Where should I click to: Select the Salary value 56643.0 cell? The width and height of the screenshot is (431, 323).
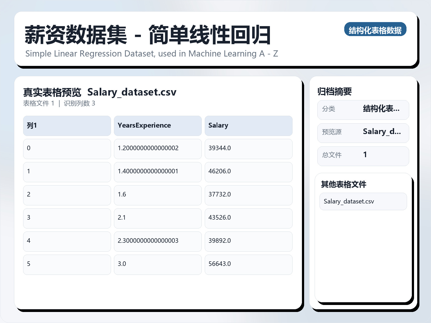pyautogui.click(x=248, y=264)
